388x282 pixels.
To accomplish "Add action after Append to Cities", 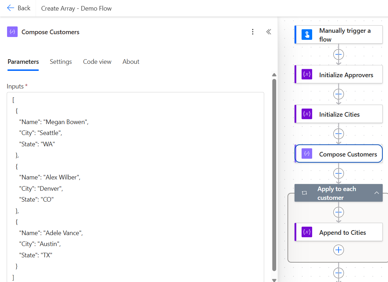I will click(x=339, y=250).
